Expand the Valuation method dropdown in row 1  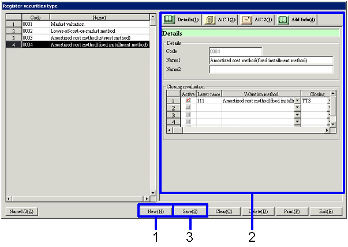point(298,101)
